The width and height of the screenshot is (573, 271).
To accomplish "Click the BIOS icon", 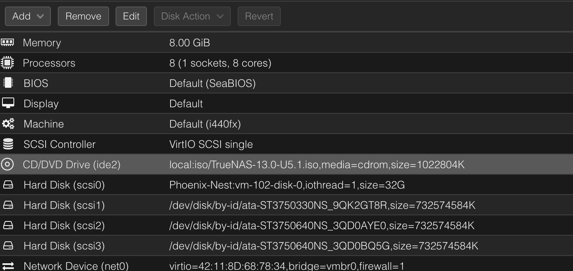I will click(8, 83).
